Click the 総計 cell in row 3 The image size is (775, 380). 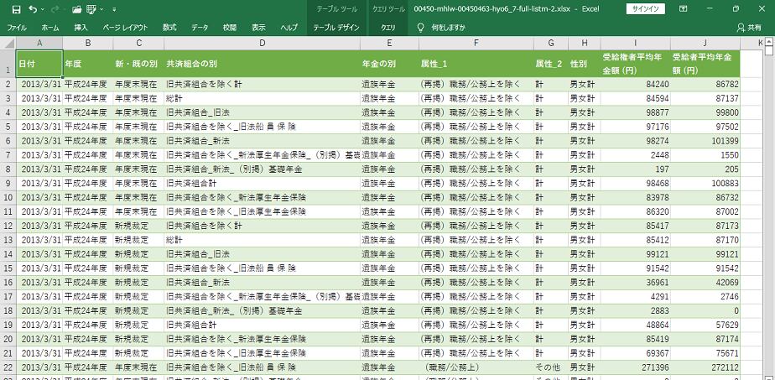262,99
